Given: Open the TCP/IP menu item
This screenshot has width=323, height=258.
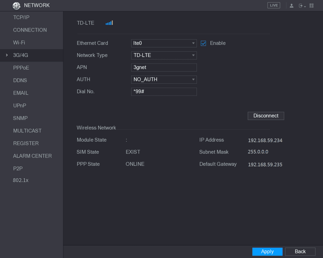Looking at the screenshot, I should 31,18.
